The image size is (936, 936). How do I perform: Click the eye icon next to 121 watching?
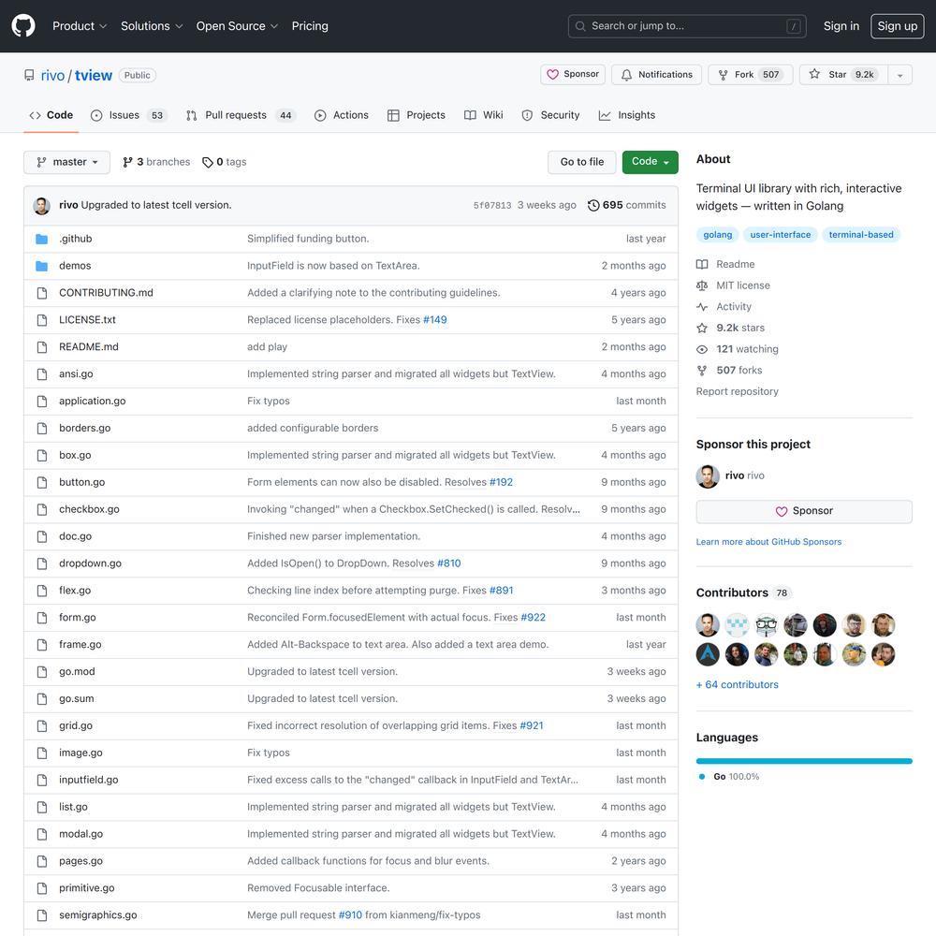point(702,349)
